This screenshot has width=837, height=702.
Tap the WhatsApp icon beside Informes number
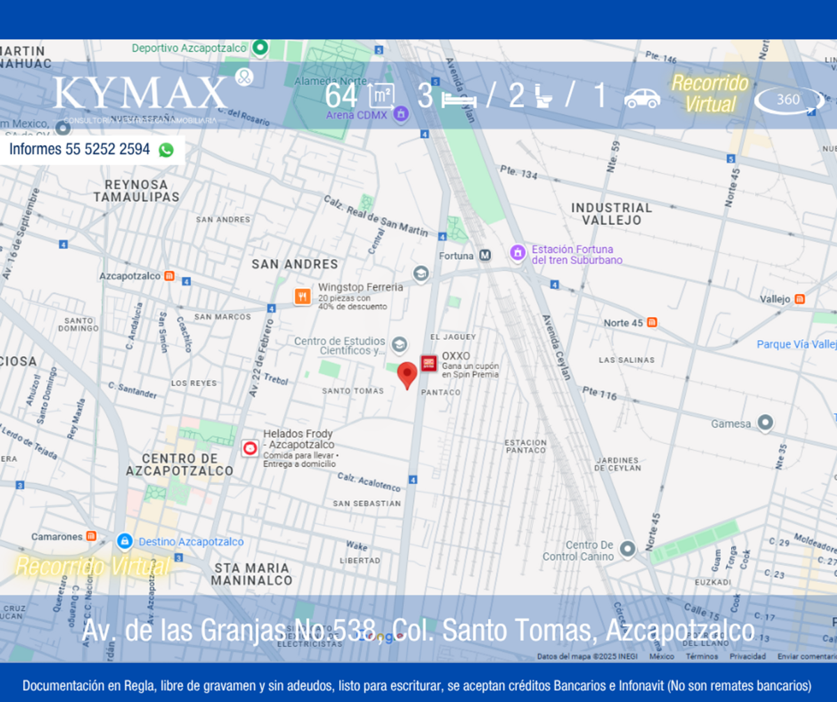[166, 149]
